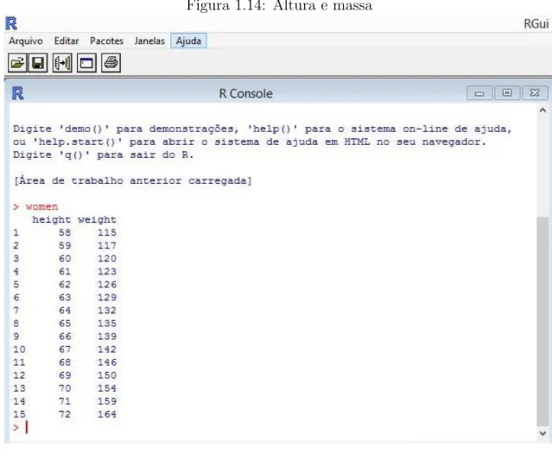Click weight value 164
The height and width of the screenshot is (466, 552).
[x=107, y=414]
